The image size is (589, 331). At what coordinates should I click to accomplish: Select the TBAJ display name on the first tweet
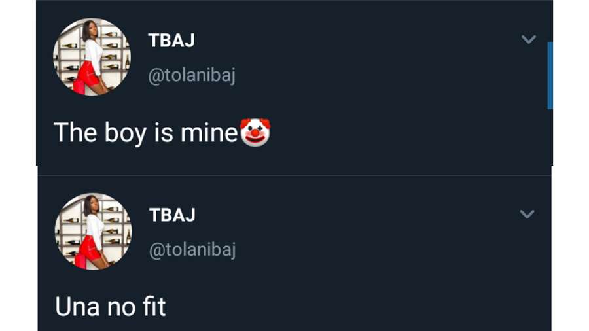(x=171, y=41)
